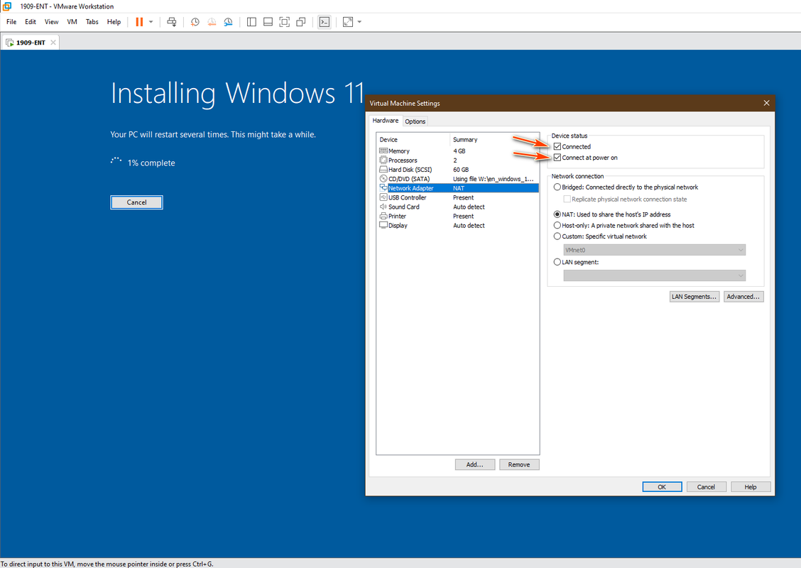The width and height of the screenshot is (801, 568).
Task: Open Snapshot Manager wrench-clock icon
Action: click(x=228, y=22)
